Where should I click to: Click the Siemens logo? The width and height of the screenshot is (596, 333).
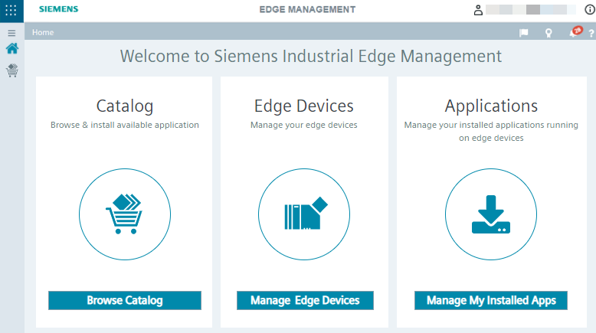[x=59, y=11]
